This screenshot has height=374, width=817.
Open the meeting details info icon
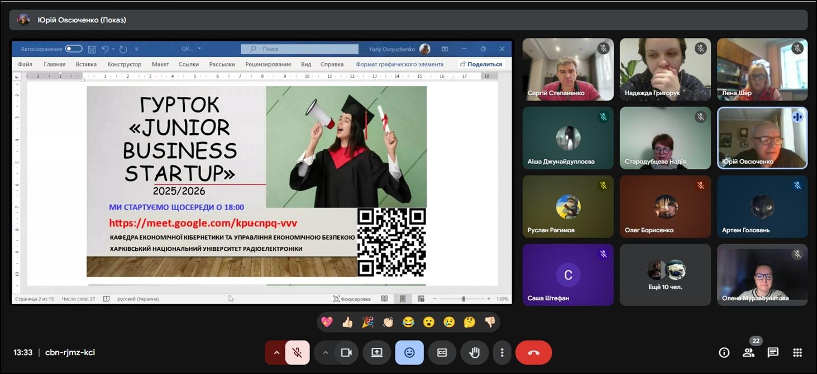[724, 352]
